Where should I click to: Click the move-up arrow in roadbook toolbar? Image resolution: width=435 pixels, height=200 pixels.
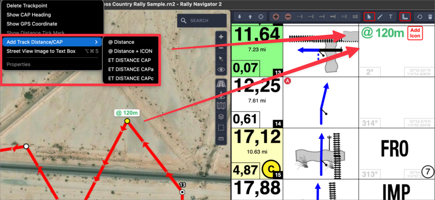250,17
